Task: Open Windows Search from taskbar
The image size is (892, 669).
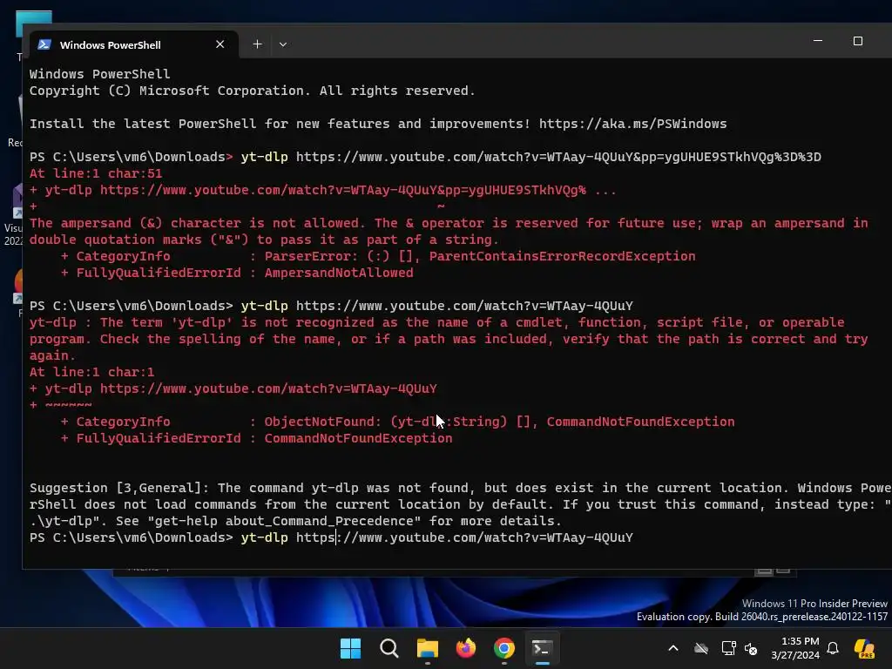Action: [x=389, y=648]
